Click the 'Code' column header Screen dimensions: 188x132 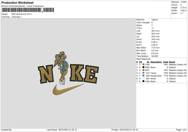(x=165, y=62)
